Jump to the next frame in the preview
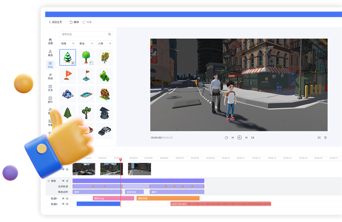The width and height of the screenshot is (342, 222). pyautogui.click(x=246, y=137)
